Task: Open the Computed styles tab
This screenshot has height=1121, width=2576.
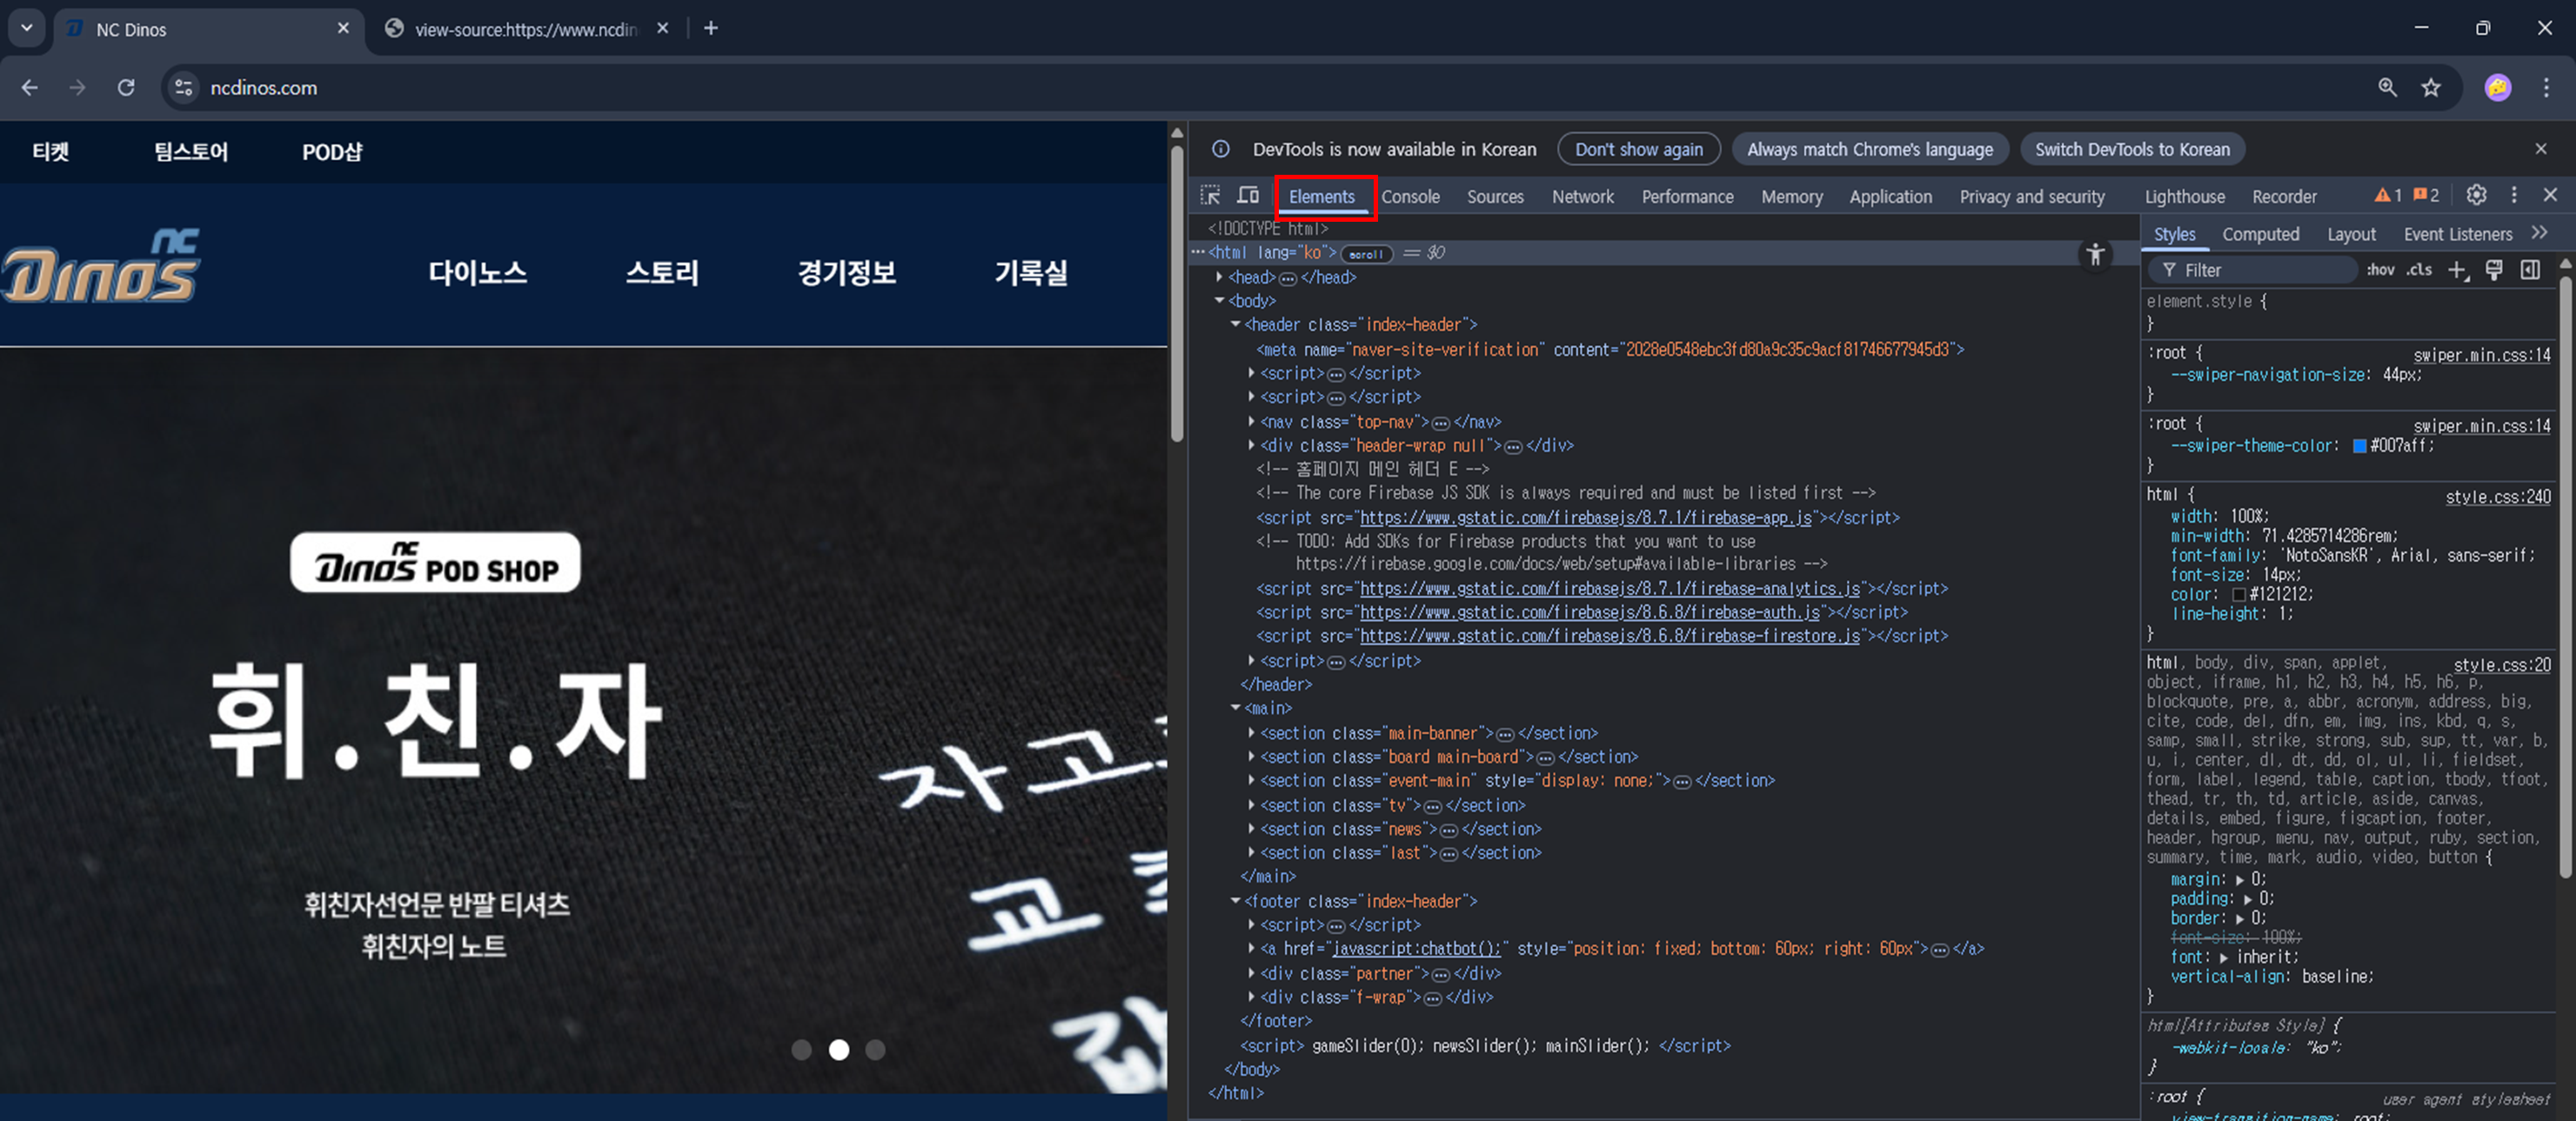Action: pos(2260,234)
